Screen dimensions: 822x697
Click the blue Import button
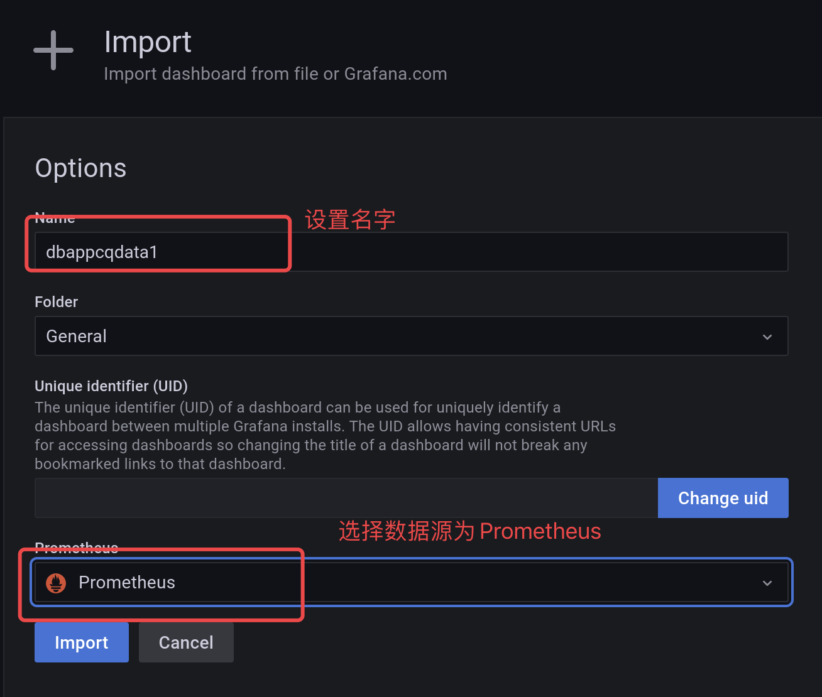pyautogui.click(x=82, y=642)
